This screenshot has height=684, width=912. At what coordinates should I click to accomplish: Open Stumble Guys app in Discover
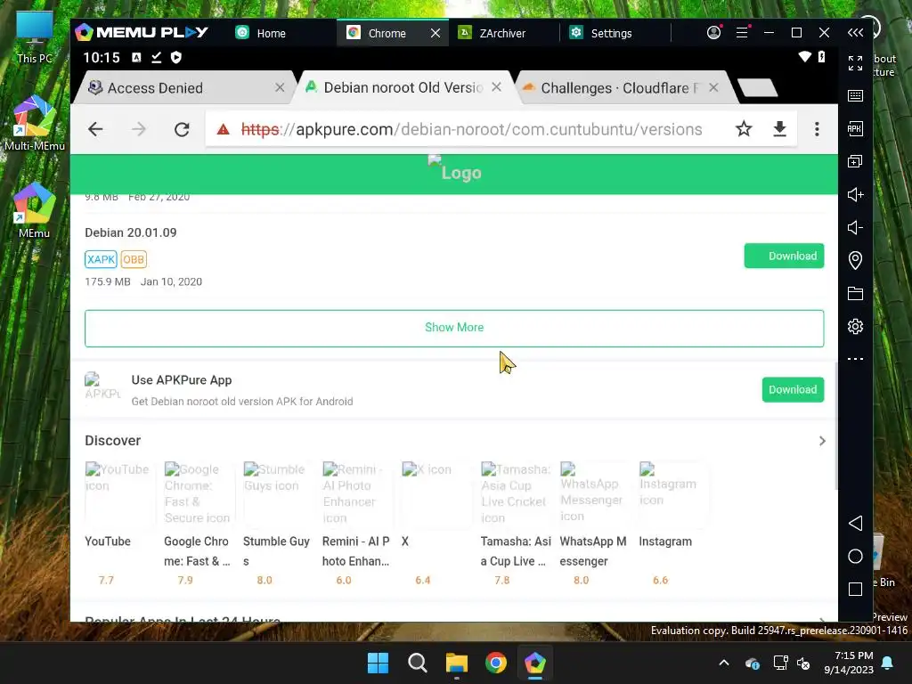278,524
